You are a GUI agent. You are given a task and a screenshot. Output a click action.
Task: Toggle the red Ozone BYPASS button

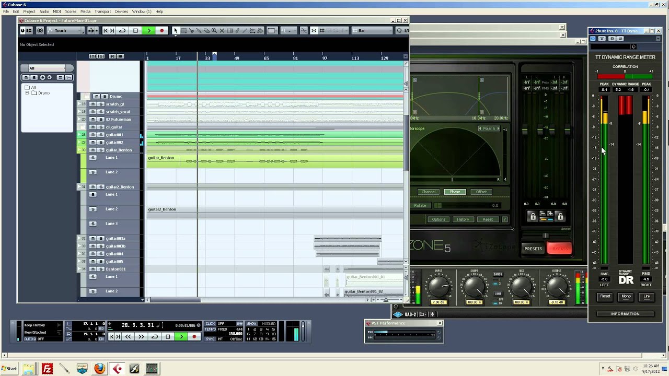pyautogui.click(x=560, y=249)
